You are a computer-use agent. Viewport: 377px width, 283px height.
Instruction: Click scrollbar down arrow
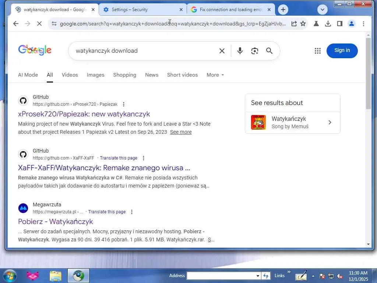coord(368,244)
